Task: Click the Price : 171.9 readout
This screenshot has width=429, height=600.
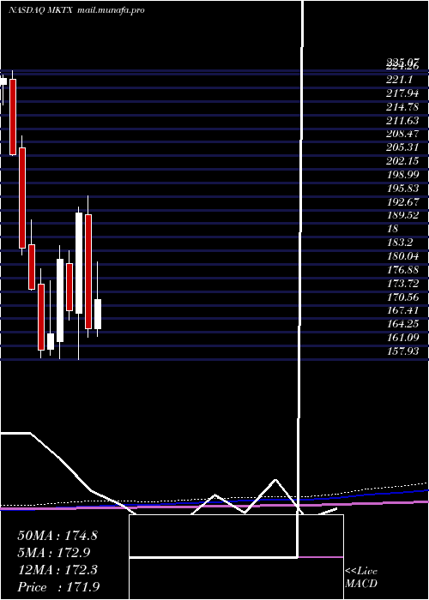Action: click(58, 587)
